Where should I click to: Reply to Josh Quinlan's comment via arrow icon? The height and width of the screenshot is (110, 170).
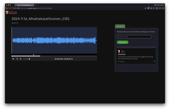154,61
